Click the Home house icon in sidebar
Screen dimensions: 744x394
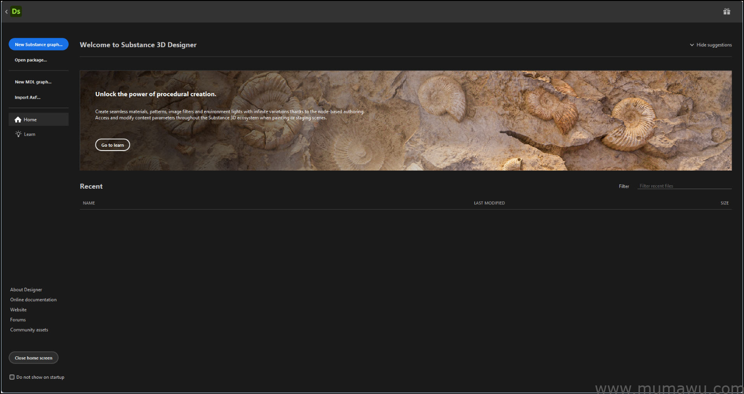(18, 120)
